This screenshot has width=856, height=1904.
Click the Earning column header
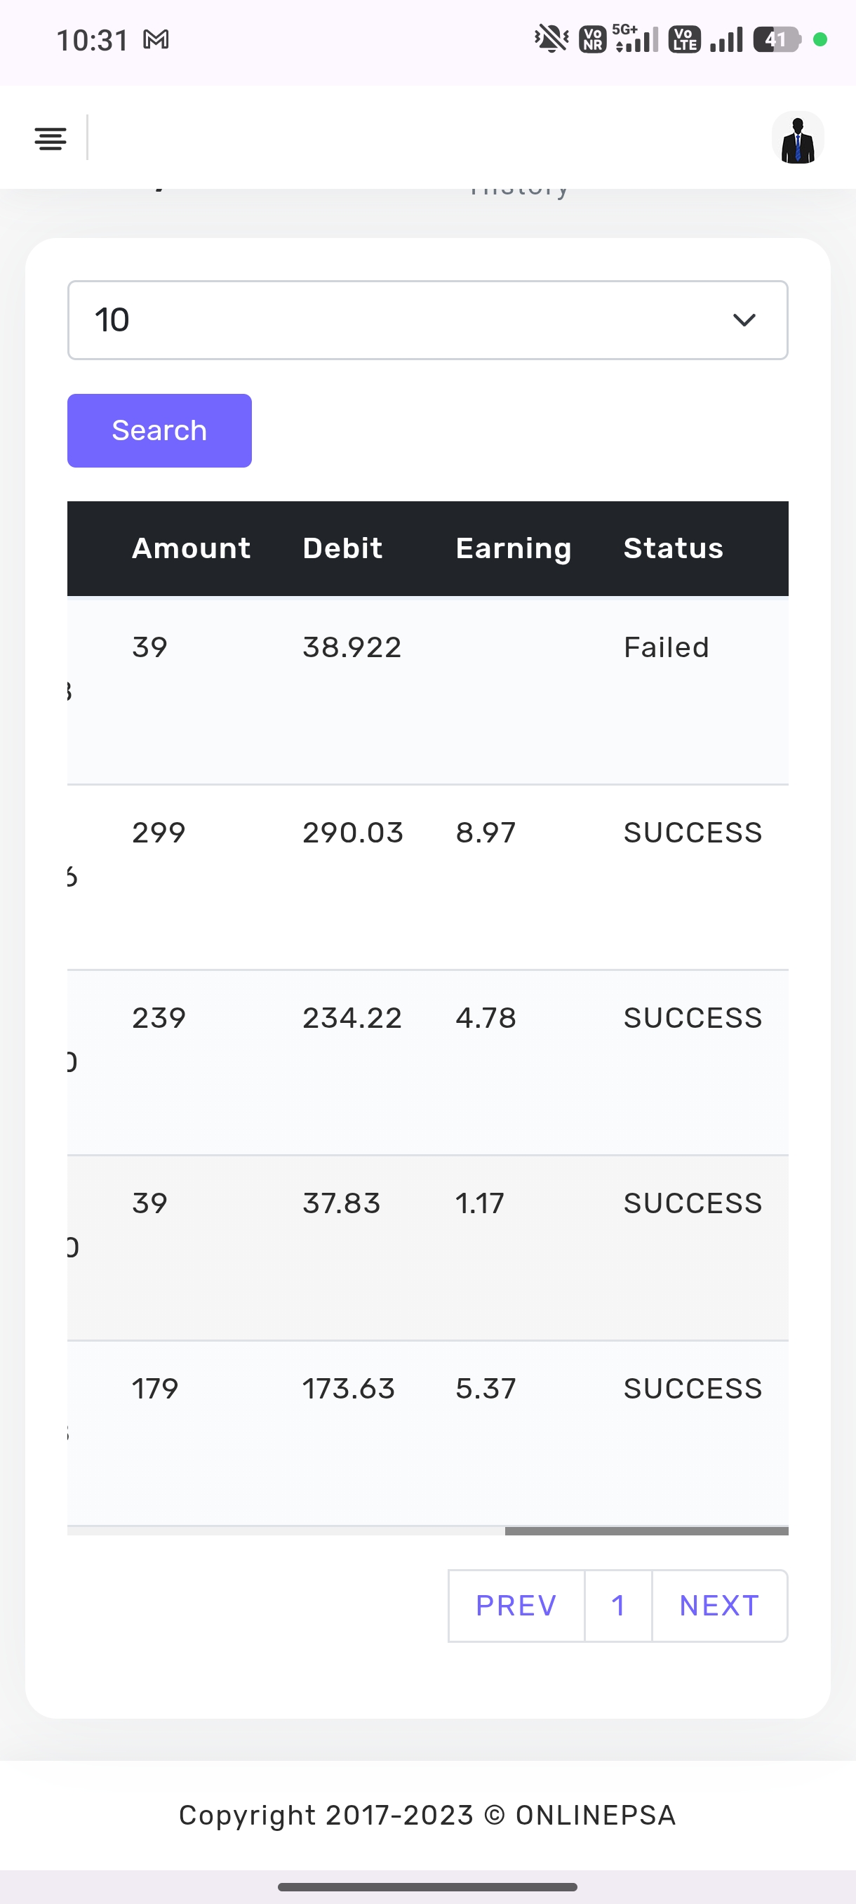pos(514,548)
